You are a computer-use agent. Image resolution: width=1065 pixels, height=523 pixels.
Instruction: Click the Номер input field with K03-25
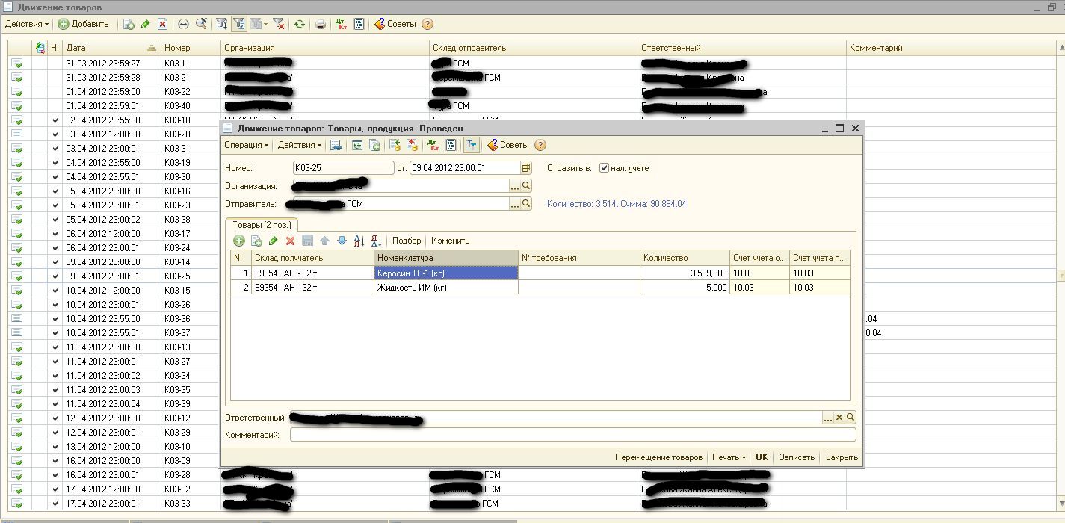[x=343, y=168]
